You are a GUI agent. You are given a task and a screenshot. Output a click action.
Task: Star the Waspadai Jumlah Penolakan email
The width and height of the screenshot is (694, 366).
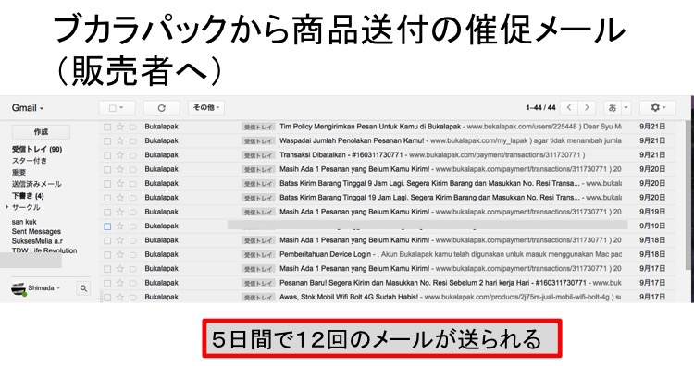[120, 141]
